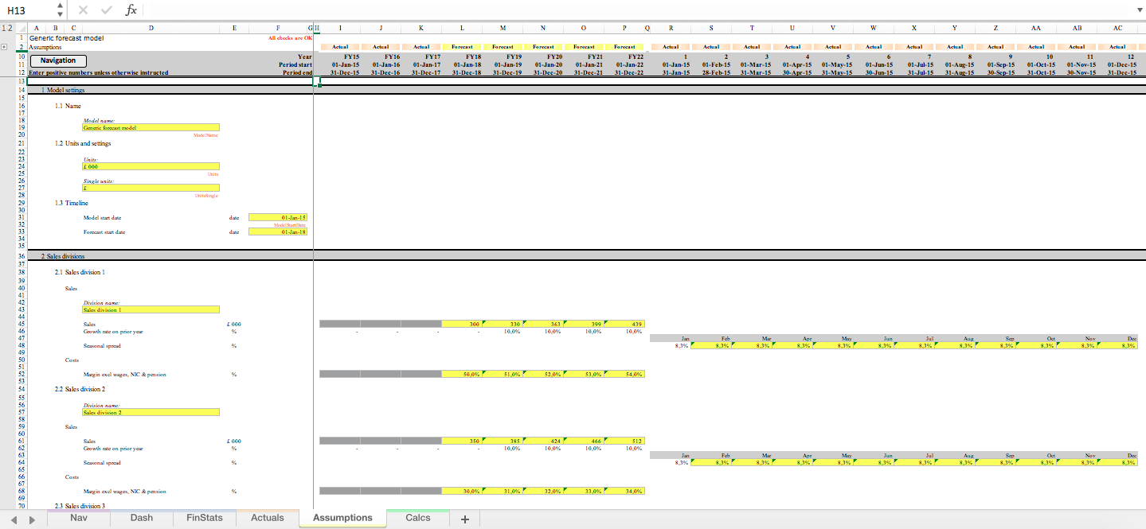Open the FinStats sheet tab
This screenshot has height=529, width=1146.
(204, 518)
